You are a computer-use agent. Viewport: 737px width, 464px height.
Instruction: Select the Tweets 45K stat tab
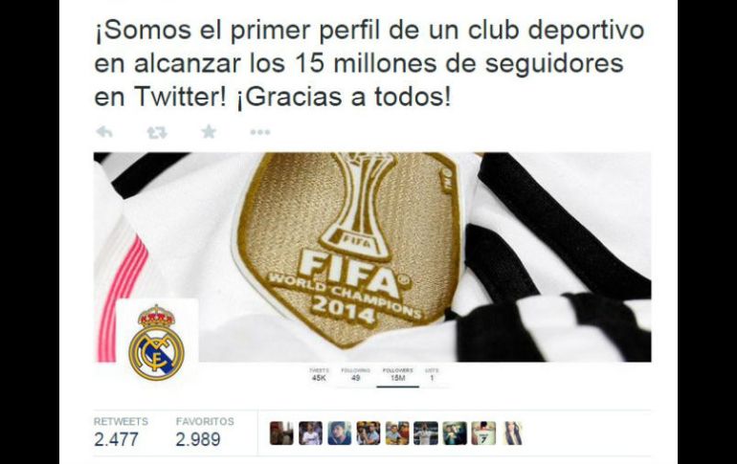point(319,374)
